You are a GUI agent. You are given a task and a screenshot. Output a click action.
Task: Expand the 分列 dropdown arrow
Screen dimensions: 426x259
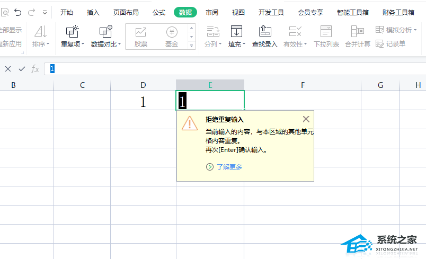220,44
